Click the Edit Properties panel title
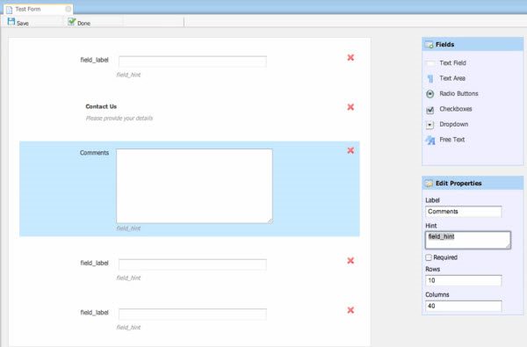 pyautogui.click(x=458, y=184)
